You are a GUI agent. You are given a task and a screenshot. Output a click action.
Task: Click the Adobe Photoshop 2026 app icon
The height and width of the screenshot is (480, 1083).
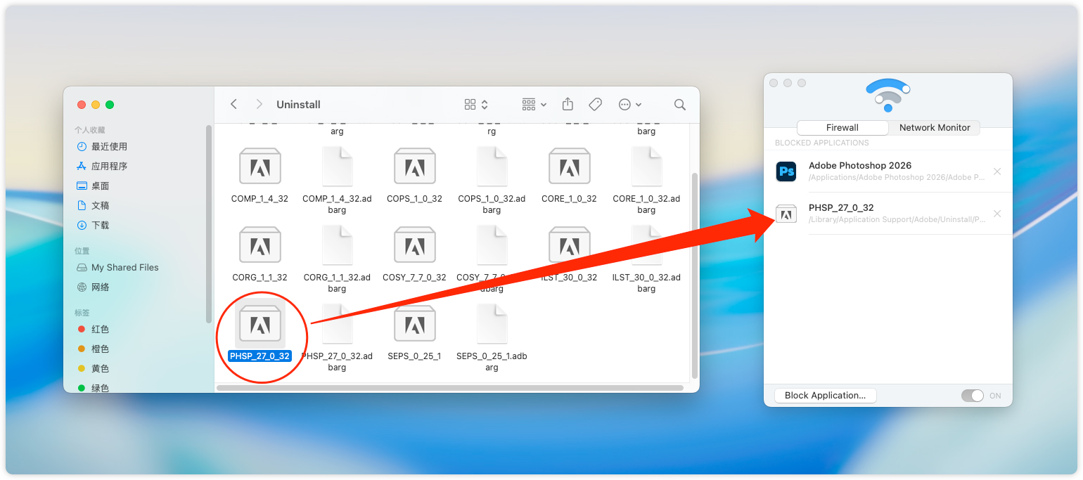[786, 171]
